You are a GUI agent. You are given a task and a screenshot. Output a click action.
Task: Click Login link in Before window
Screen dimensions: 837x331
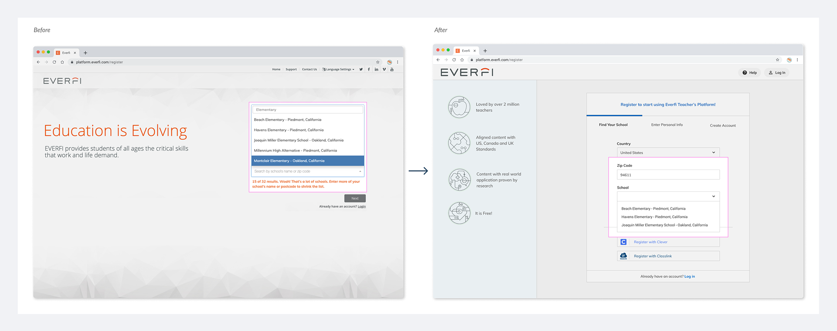click(362, 207)
